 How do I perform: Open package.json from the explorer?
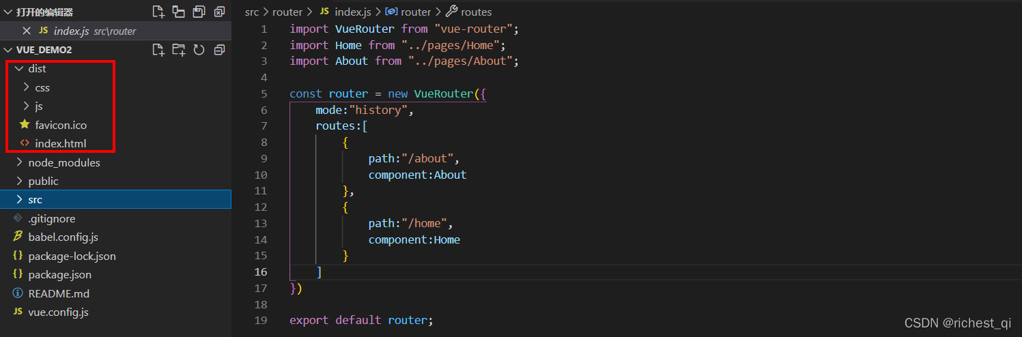point(59,275)
